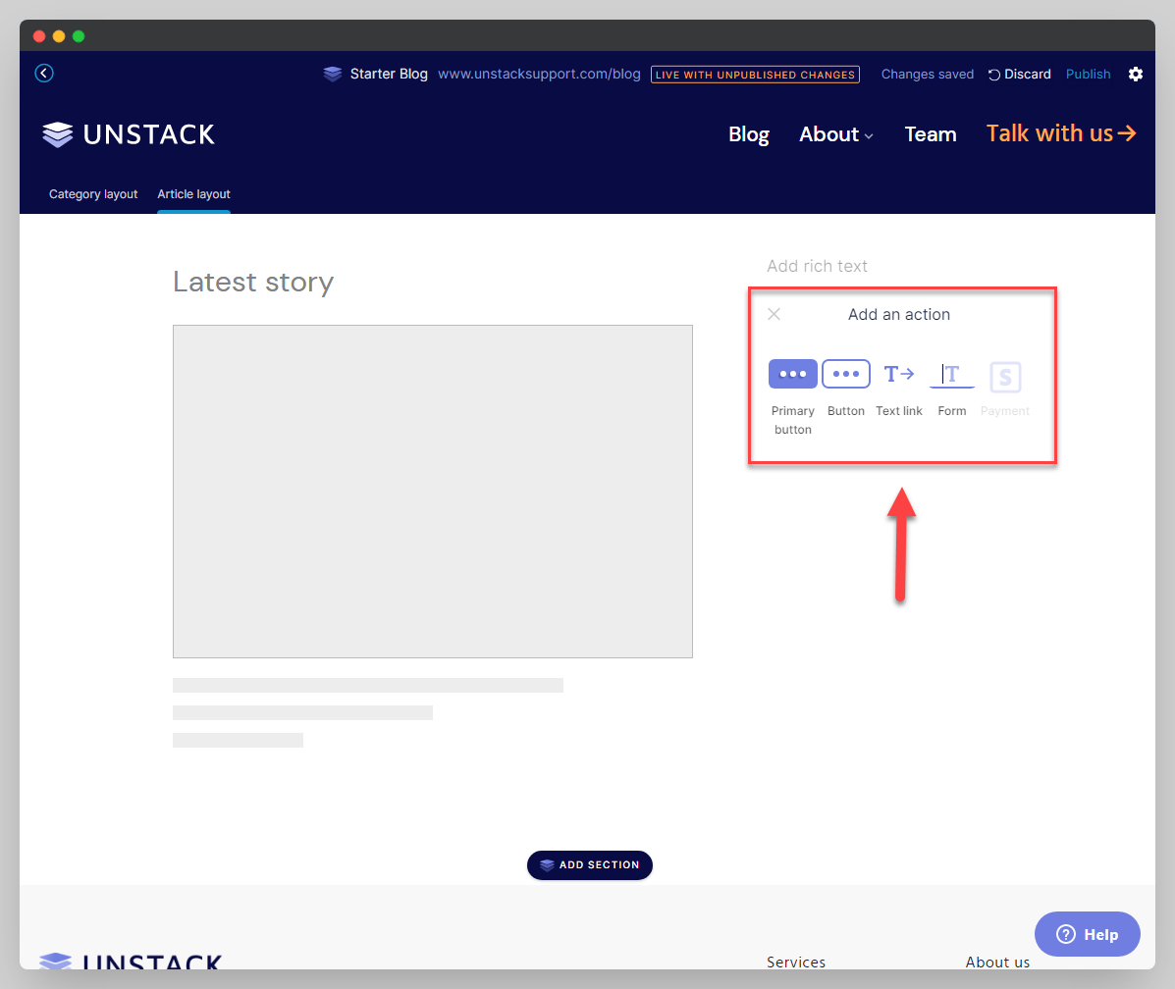This screenshot has width=1175, height=989.
Task: Click the Add rich text field
Action: coord(817,266)
